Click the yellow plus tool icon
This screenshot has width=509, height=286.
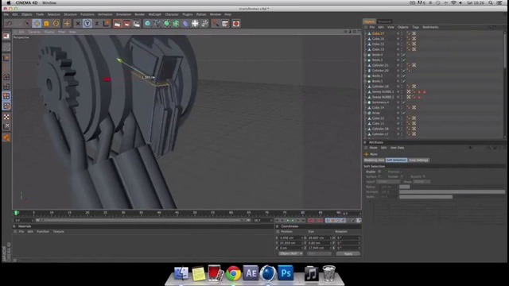tap(67, 23)
